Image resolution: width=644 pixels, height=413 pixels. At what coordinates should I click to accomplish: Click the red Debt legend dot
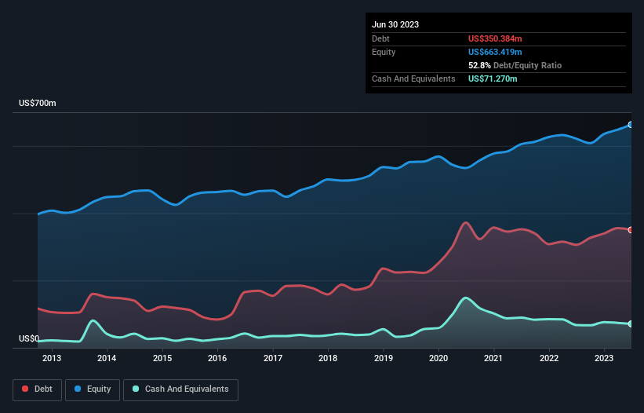25,389
